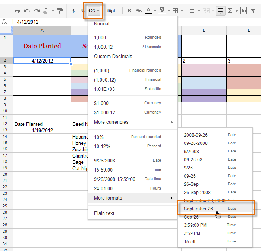Select cell A13 containing 4/18/2012

tap(42, 130)
